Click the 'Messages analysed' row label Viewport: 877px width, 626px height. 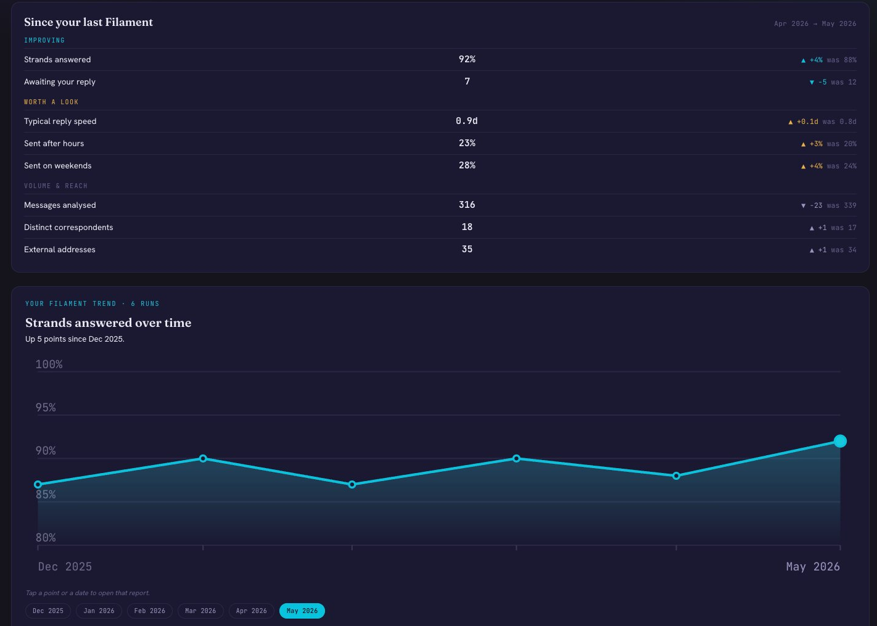point(60,205)
